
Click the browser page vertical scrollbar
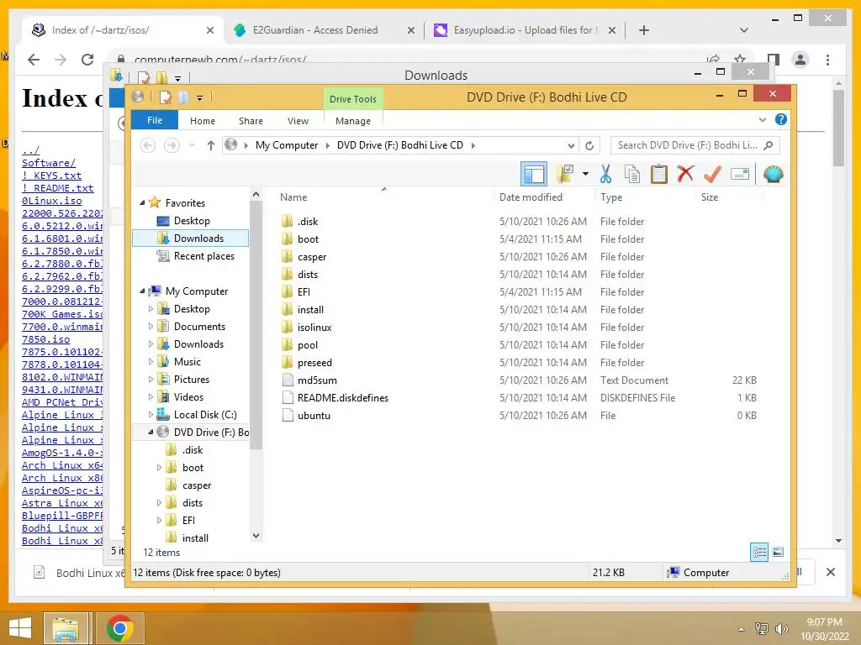point(838,129)
